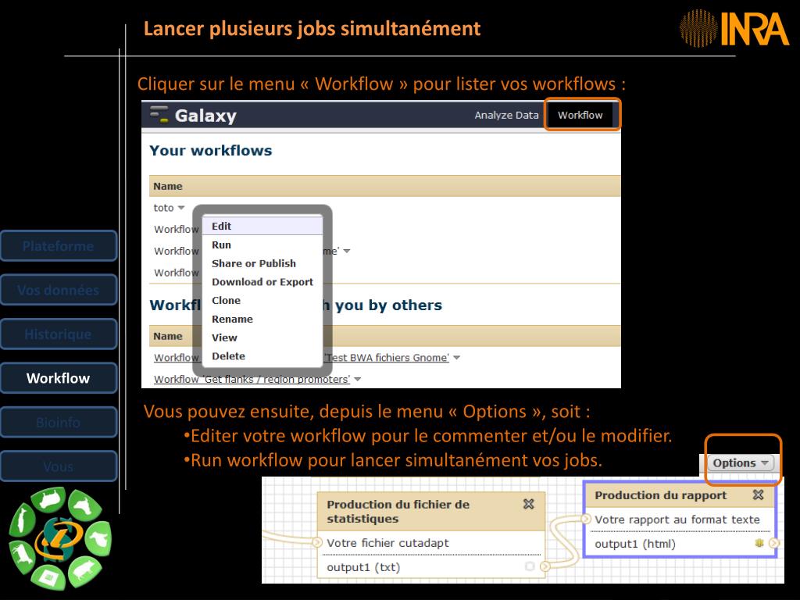Open the Options dropdown button

pyautogui.click(x=741, y=462)
